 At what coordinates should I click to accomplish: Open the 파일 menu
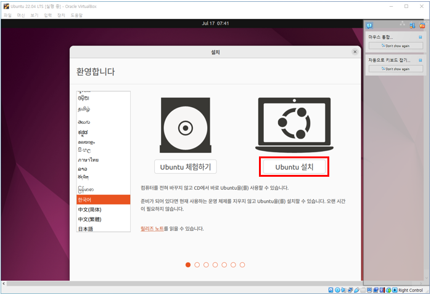(7, 15)
